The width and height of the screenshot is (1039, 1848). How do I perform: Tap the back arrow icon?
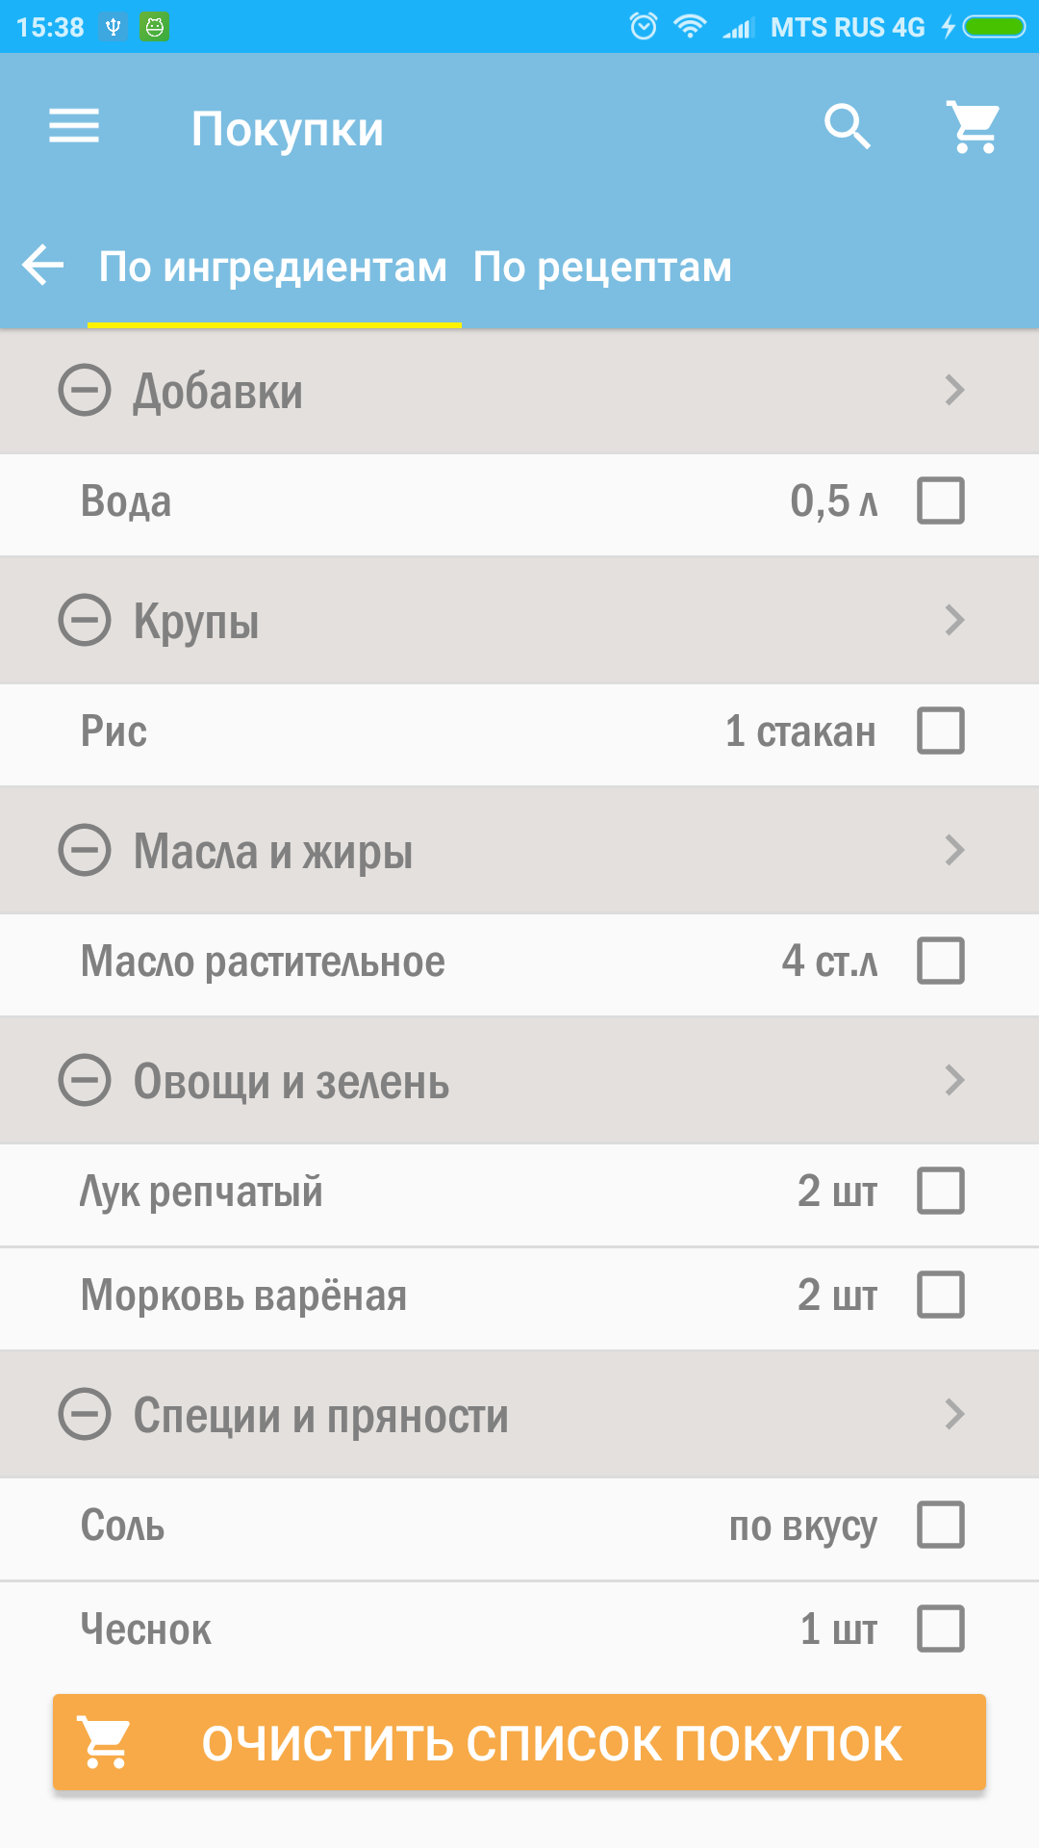pos(43,265)
